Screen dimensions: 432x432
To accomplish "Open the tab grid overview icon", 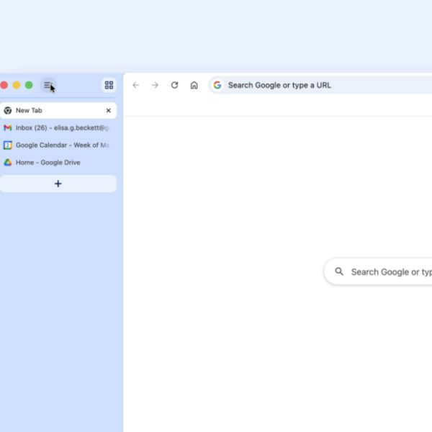I will click(109, 85).
